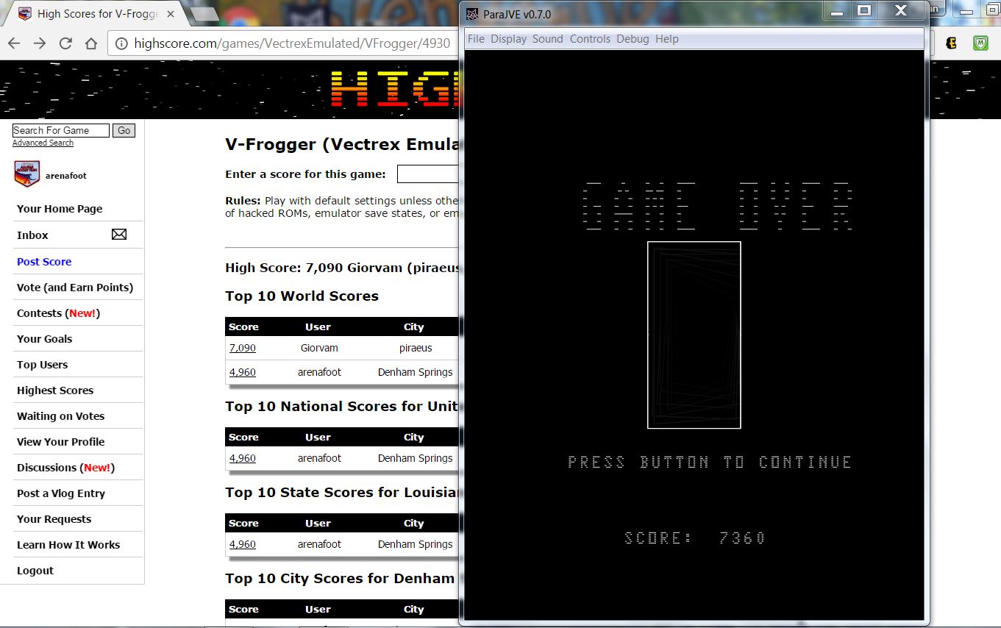Screen dimensions: 1001x628
Task: Click the site info icon in address bar
Action: pos(121,43)
